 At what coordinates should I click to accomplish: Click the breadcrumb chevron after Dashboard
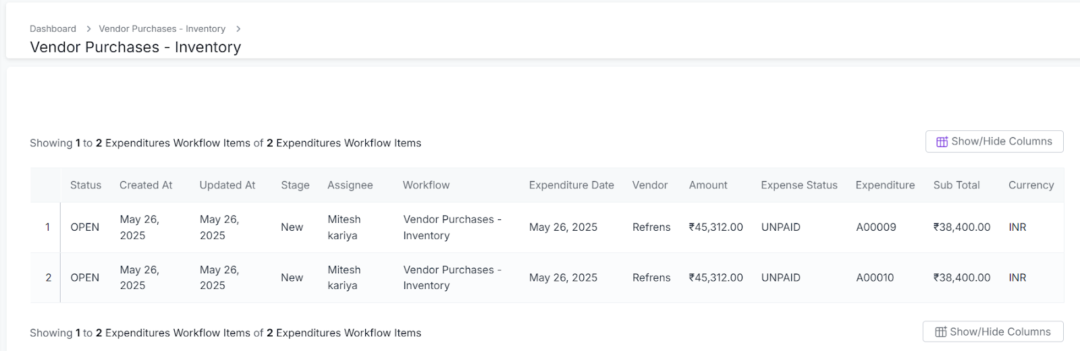[x=88, y=29]
